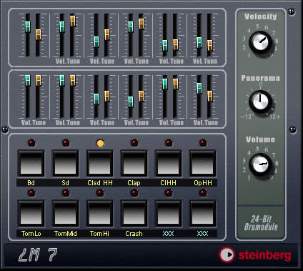Trigger the Crash pad

(134, 214)
